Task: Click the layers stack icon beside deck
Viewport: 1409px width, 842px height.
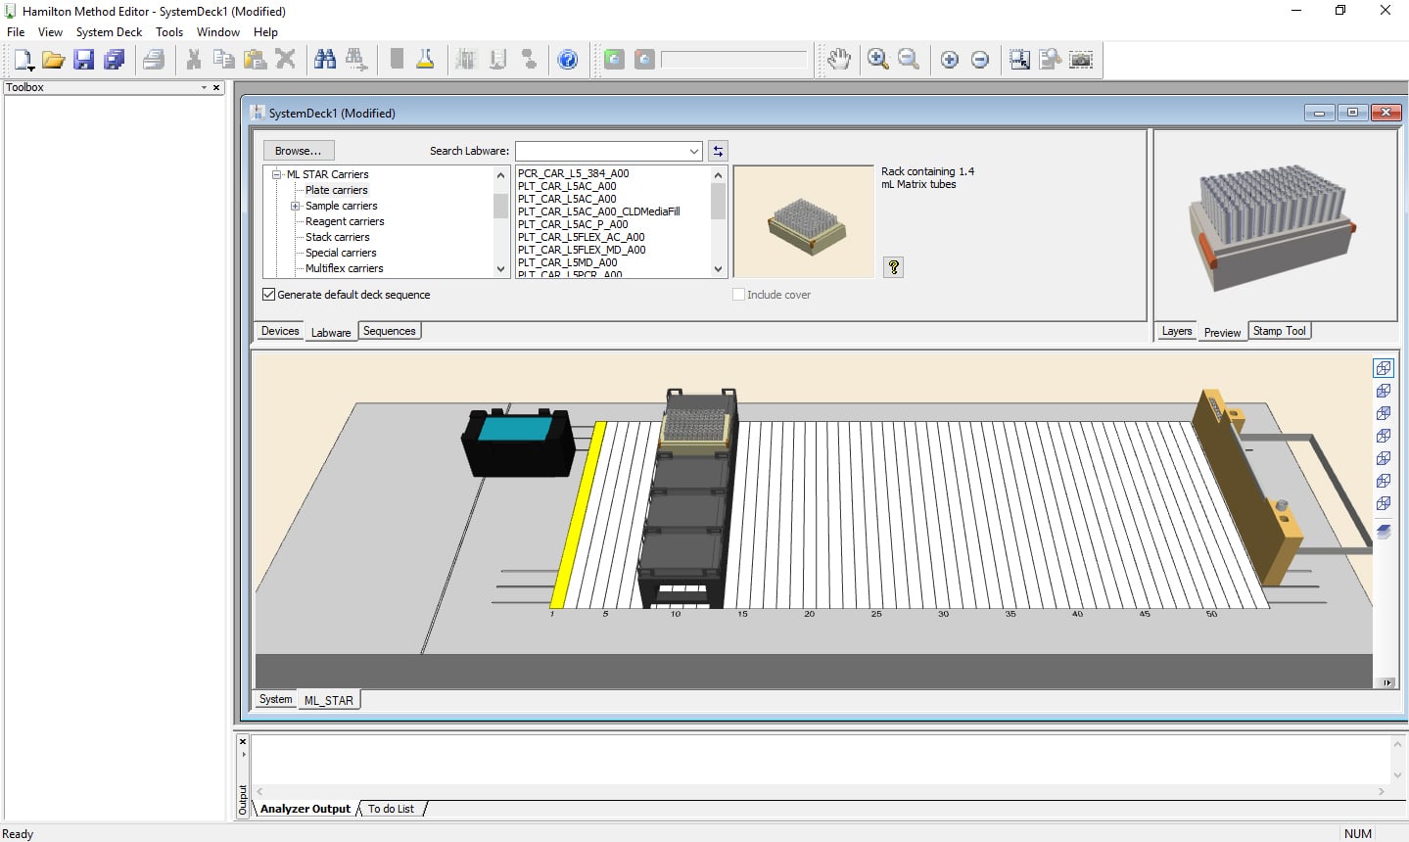Action: [1384, 532]
